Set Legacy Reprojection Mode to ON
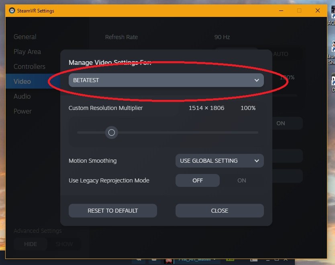335x265 pixels. coord(242,180)
